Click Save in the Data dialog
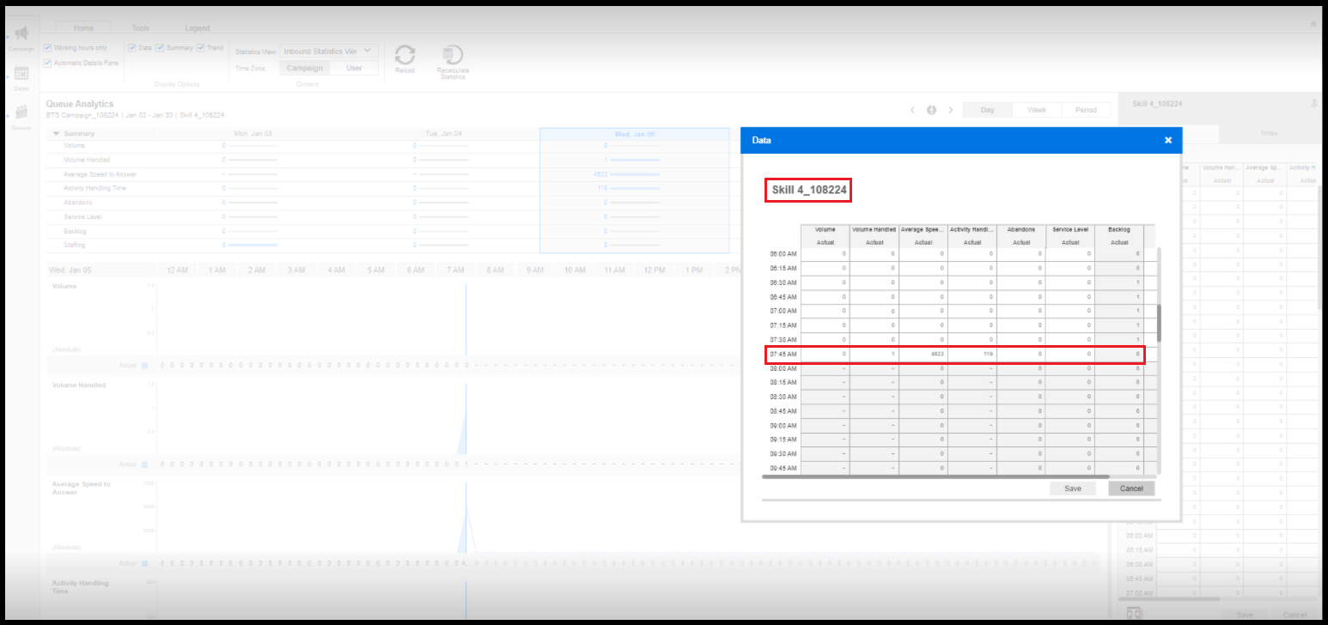 [1073, 488]
